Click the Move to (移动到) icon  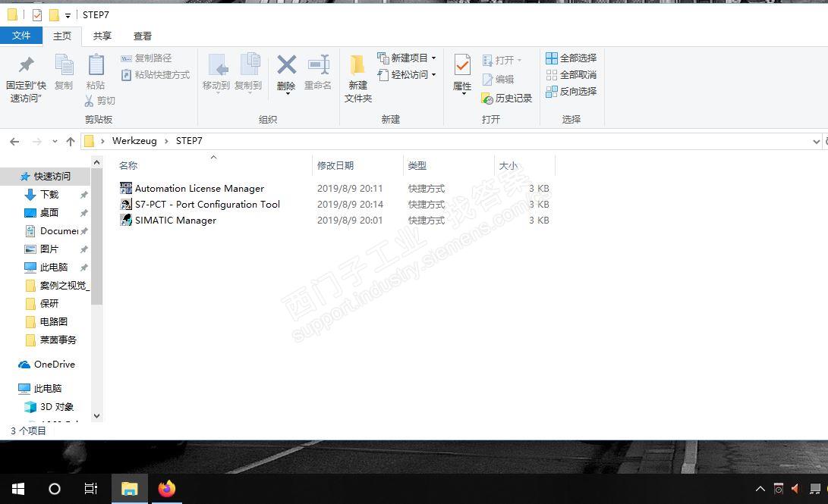point(218,65)
